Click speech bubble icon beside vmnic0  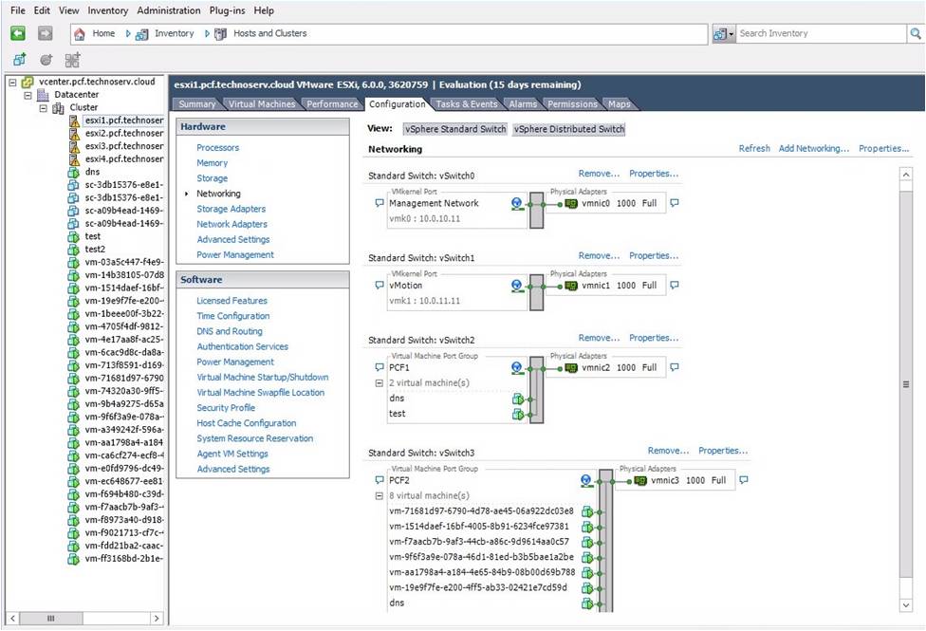675,203
